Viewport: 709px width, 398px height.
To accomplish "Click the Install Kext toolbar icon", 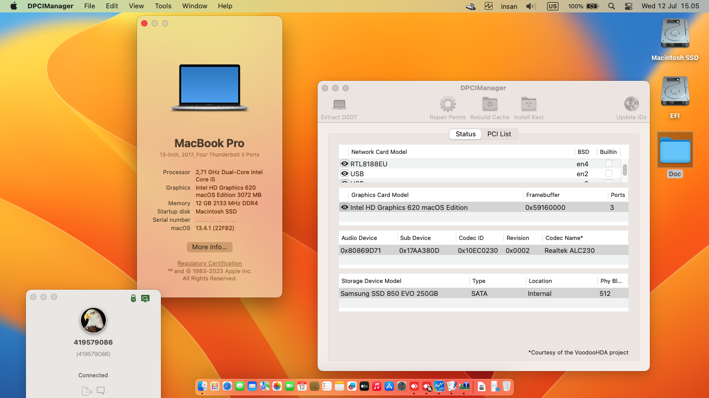I will tap(528, 104).
